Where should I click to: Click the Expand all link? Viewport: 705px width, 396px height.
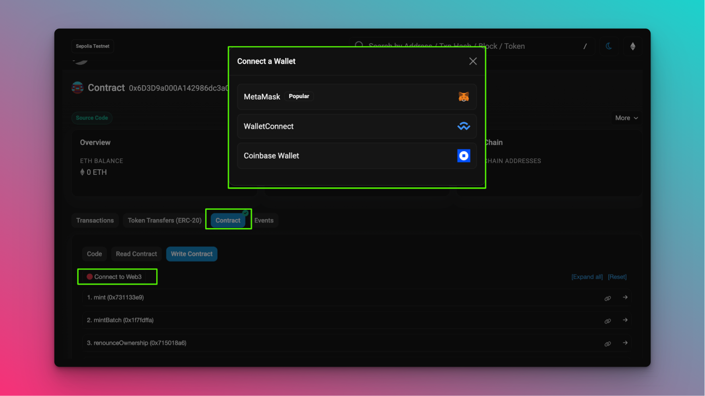(587, 277)
